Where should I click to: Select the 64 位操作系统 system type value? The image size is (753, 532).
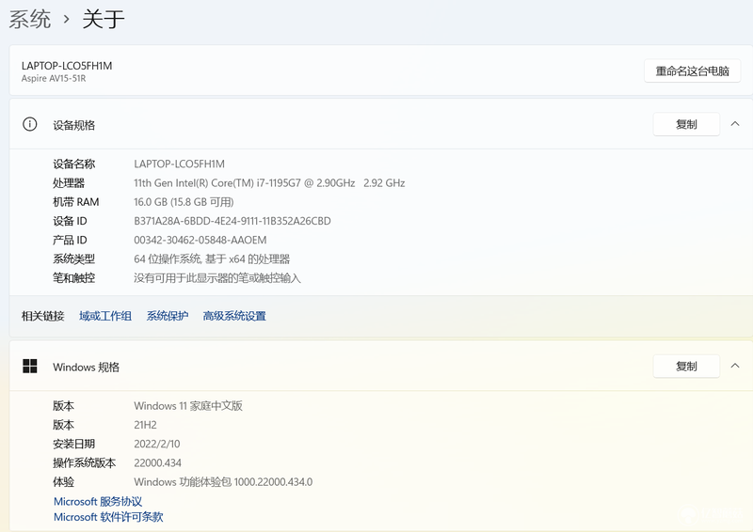click(212, 259)
